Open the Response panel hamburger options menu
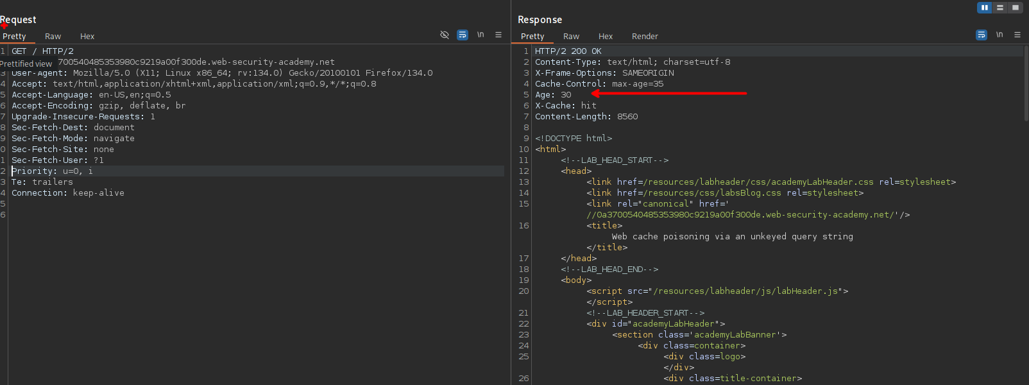Screen dimensions: 1029x385 coord(1017,35)
